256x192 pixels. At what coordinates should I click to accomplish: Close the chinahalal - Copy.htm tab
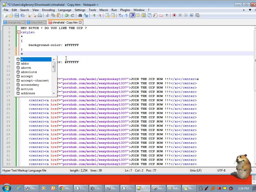pos(80,22)
